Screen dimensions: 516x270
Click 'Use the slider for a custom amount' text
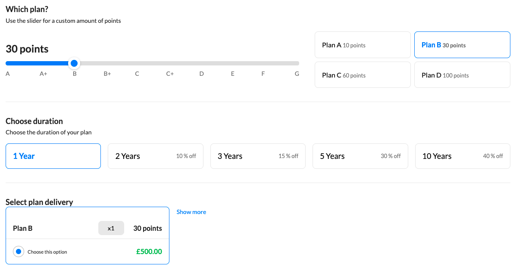pyautogui.click(x=63, y=21)
